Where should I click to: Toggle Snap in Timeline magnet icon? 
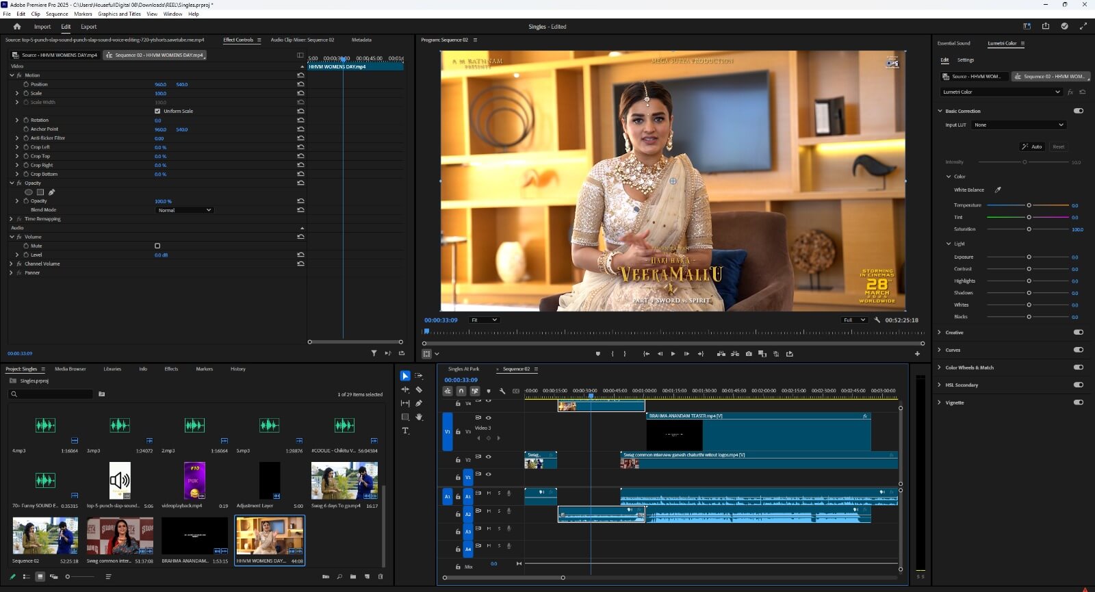(x=461, y=391)
